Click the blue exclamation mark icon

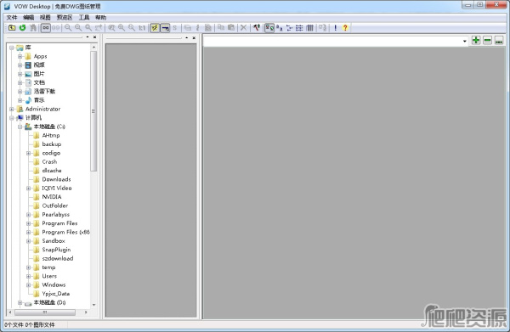click(x=335, y=28)
